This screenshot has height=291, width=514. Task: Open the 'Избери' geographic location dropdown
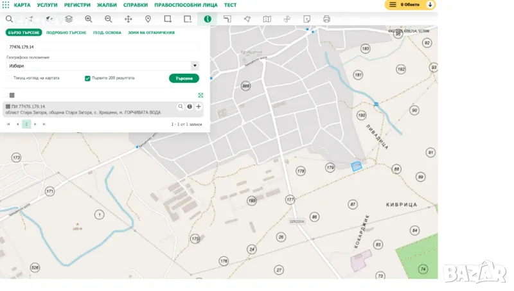click(x=103, y=66)
